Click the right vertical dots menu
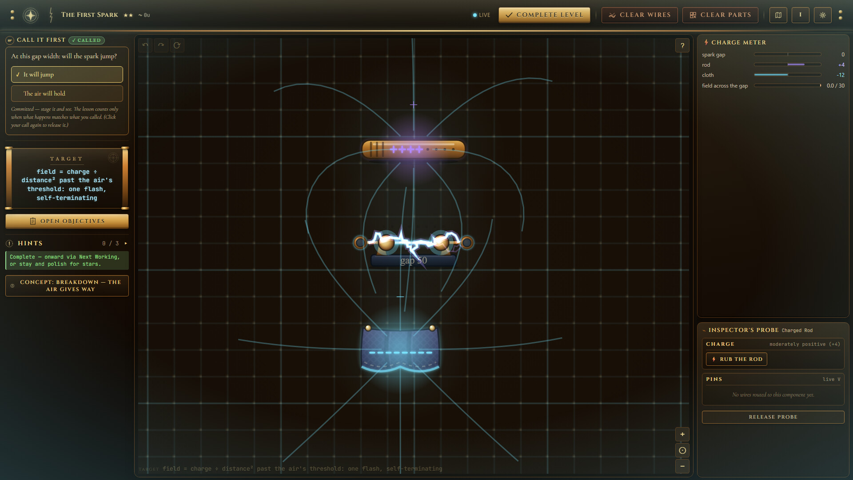The width and height of the screenshot is (853, 480). coord(841,15)
